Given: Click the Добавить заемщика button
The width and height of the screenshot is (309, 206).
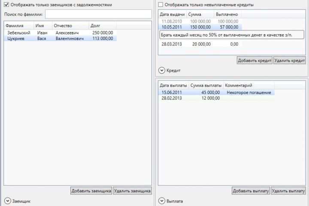Looking at the screenshot, I should coord(91,191).
